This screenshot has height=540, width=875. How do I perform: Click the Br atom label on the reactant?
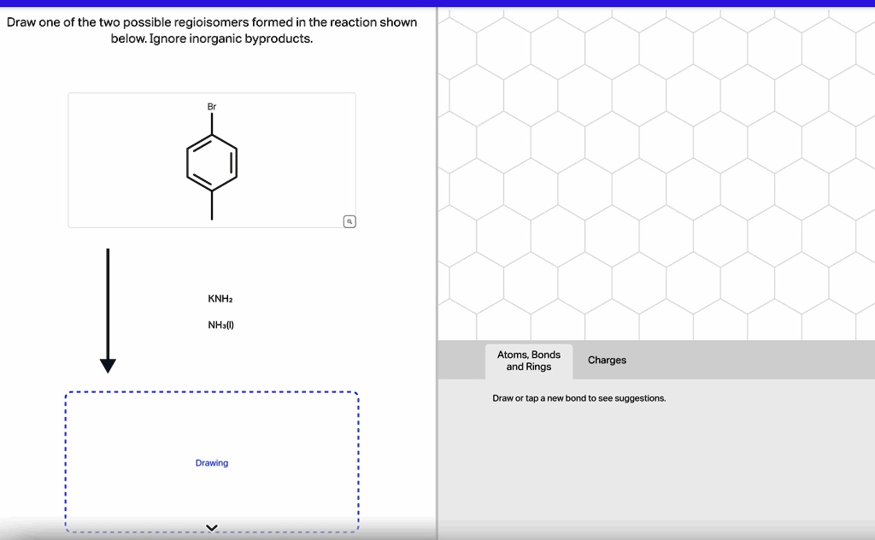[x=210, y=107]
